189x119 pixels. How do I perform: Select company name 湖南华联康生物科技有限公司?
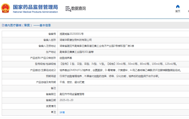(76, 40)
